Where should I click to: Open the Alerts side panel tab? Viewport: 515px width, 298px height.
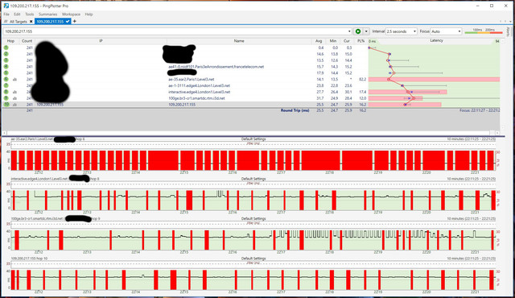[x=508, y=31]
